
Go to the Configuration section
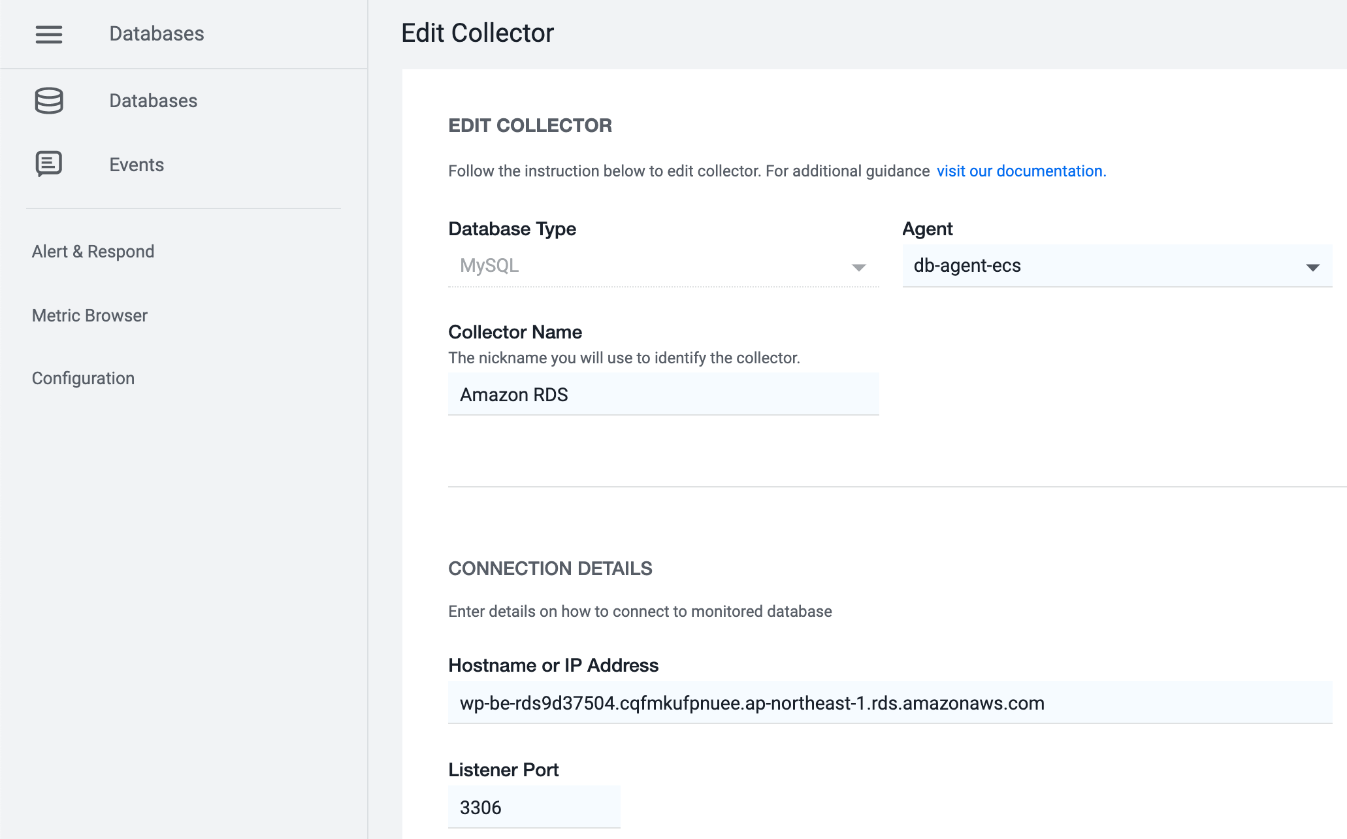click(x=83, y=378)
